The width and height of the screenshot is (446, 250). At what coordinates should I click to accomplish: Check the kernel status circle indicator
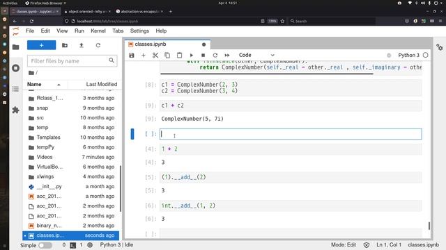pos(426,56)
